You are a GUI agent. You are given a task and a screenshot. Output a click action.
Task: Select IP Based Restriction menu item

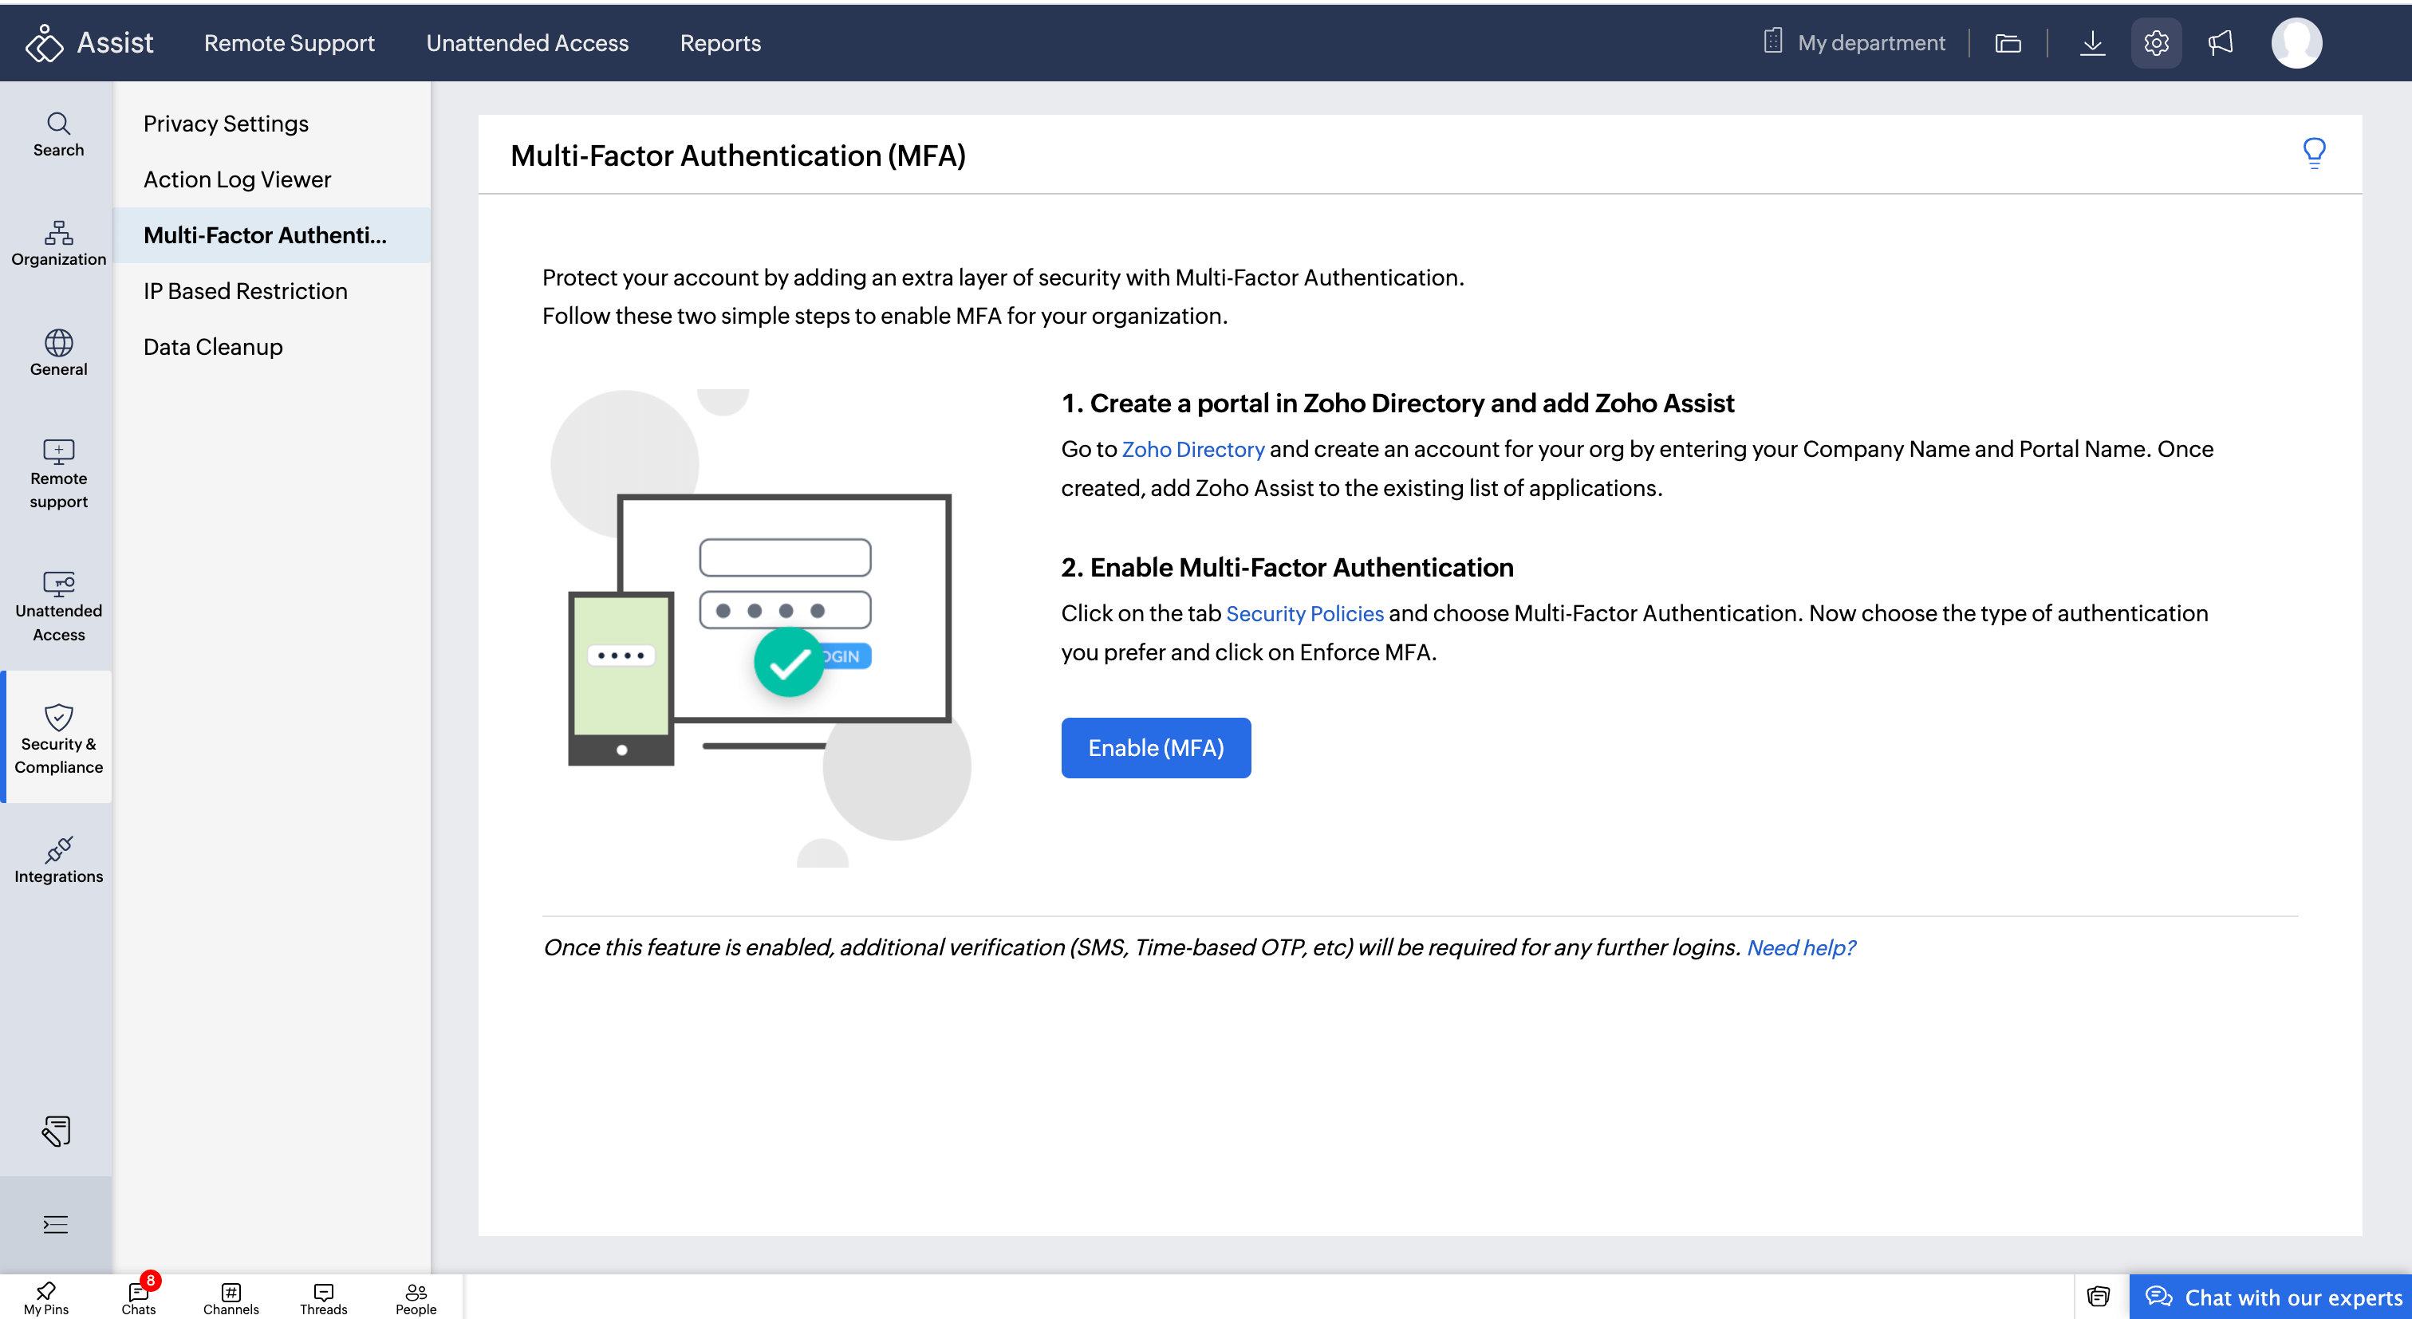[246, 291]
